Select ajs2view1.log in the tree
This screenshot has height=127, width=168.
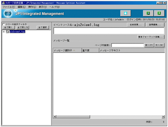[x=17, y=32]
